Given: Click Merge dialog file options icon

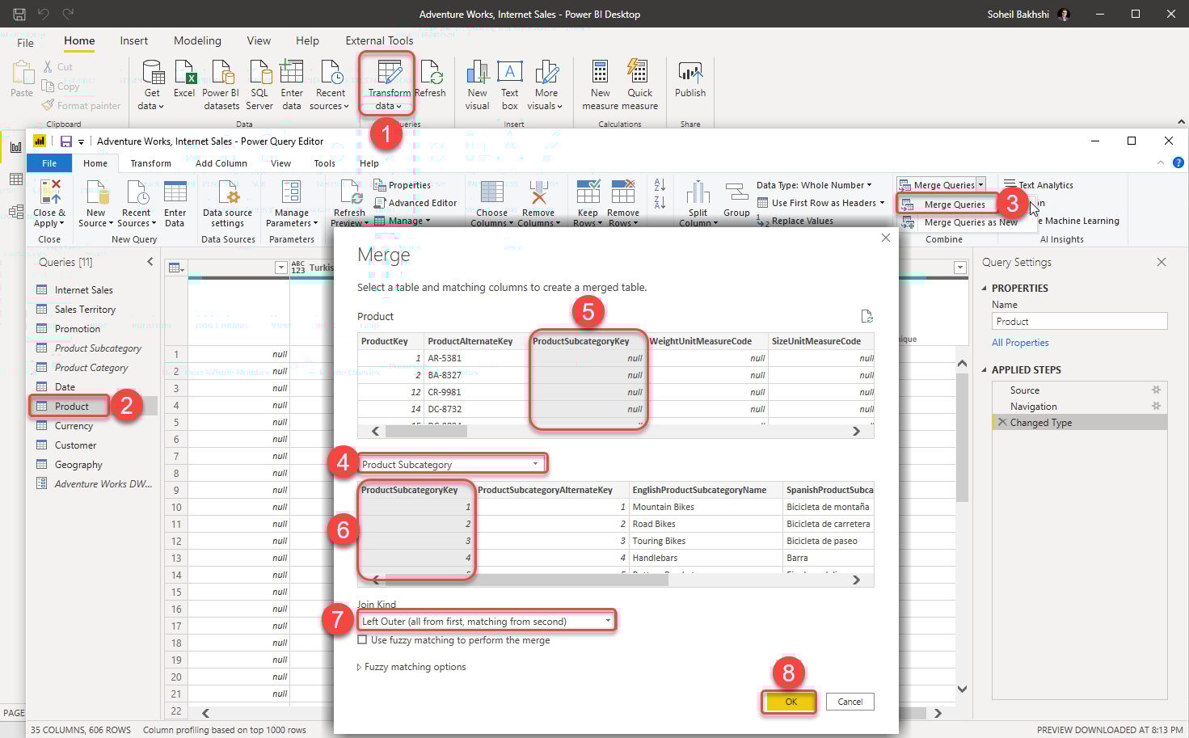Looking at the screenshot, I should (866, 316).
